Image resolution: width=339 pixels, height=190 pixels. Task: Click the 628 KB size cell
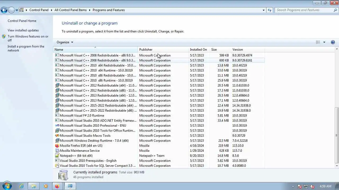pyautogui.click(x=224, y=151)
